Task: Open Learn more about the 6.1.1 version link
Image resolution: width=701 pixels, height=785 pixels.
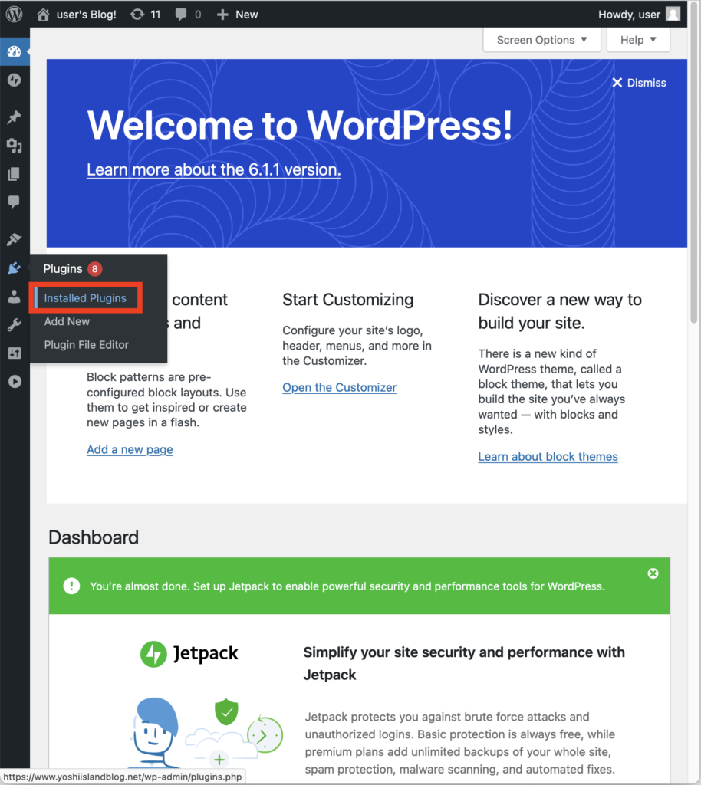Action: click(214, 169)
